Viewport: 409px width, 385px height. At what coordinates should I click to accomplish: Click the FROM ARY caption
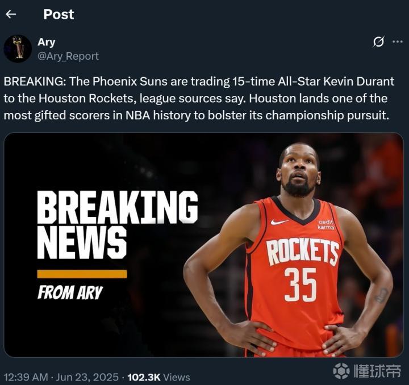(x=70, y=292)
